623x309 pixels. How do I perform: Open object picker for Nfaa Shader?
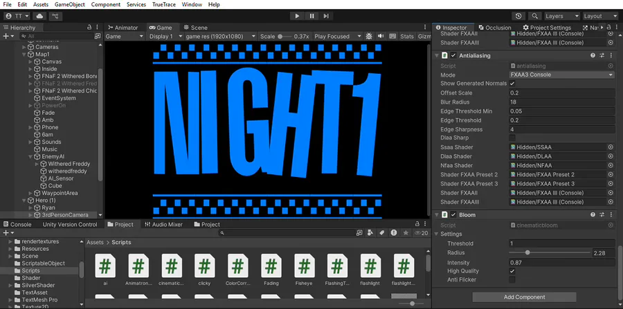pos(611,165)
